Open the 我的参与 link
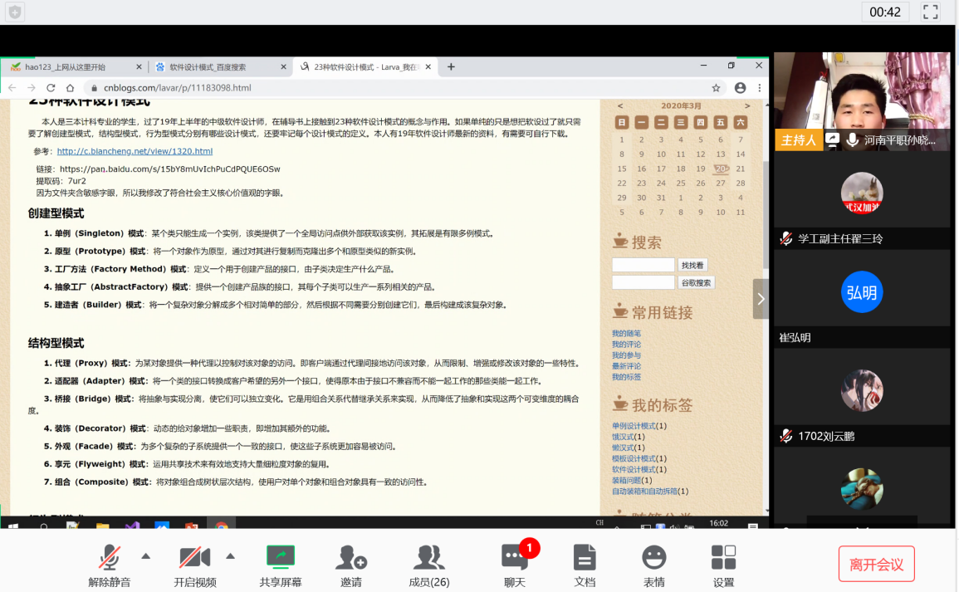 (x=626, y=355)
